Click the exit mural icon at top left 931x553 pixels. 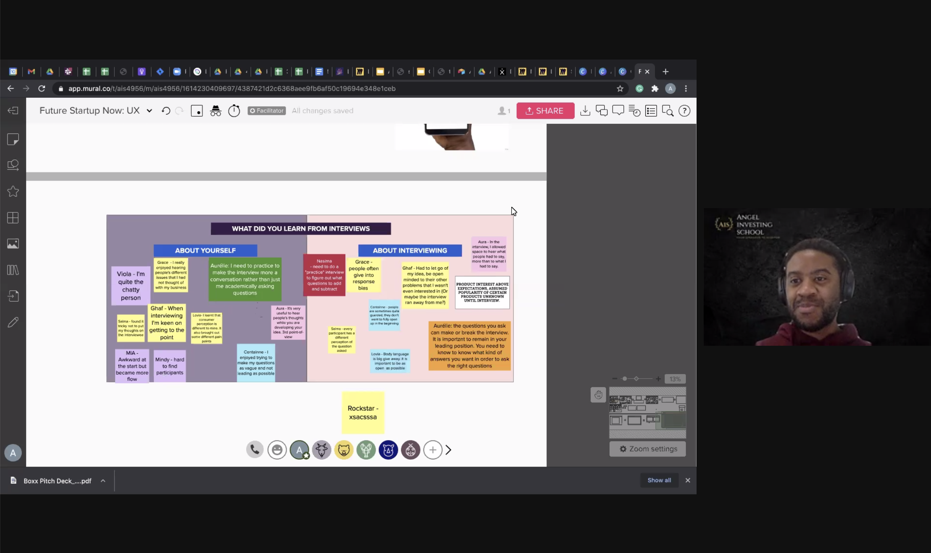(x=13, y=110)
